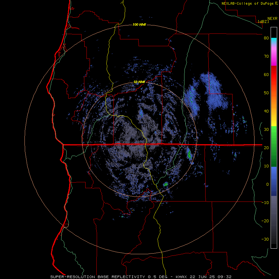Viewport: 279px width, 279px height.
Task: Click the blue segment of the color bar
Action: pyautogui.click(x=274, y=181)
